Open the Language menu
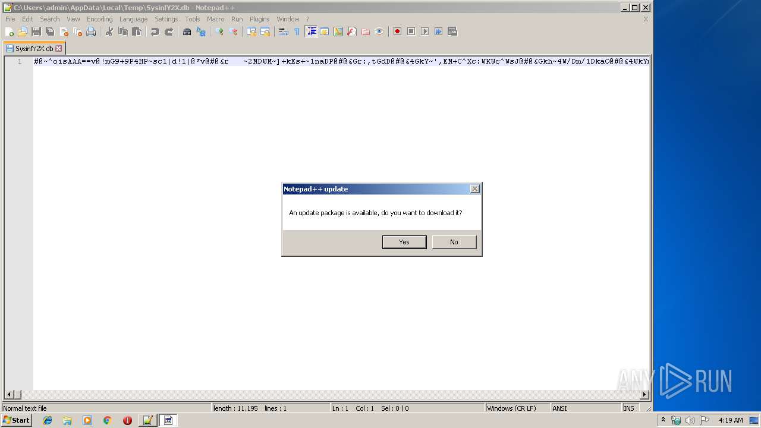The width and height of the screenshot is (761, 428). coord(133,19)
